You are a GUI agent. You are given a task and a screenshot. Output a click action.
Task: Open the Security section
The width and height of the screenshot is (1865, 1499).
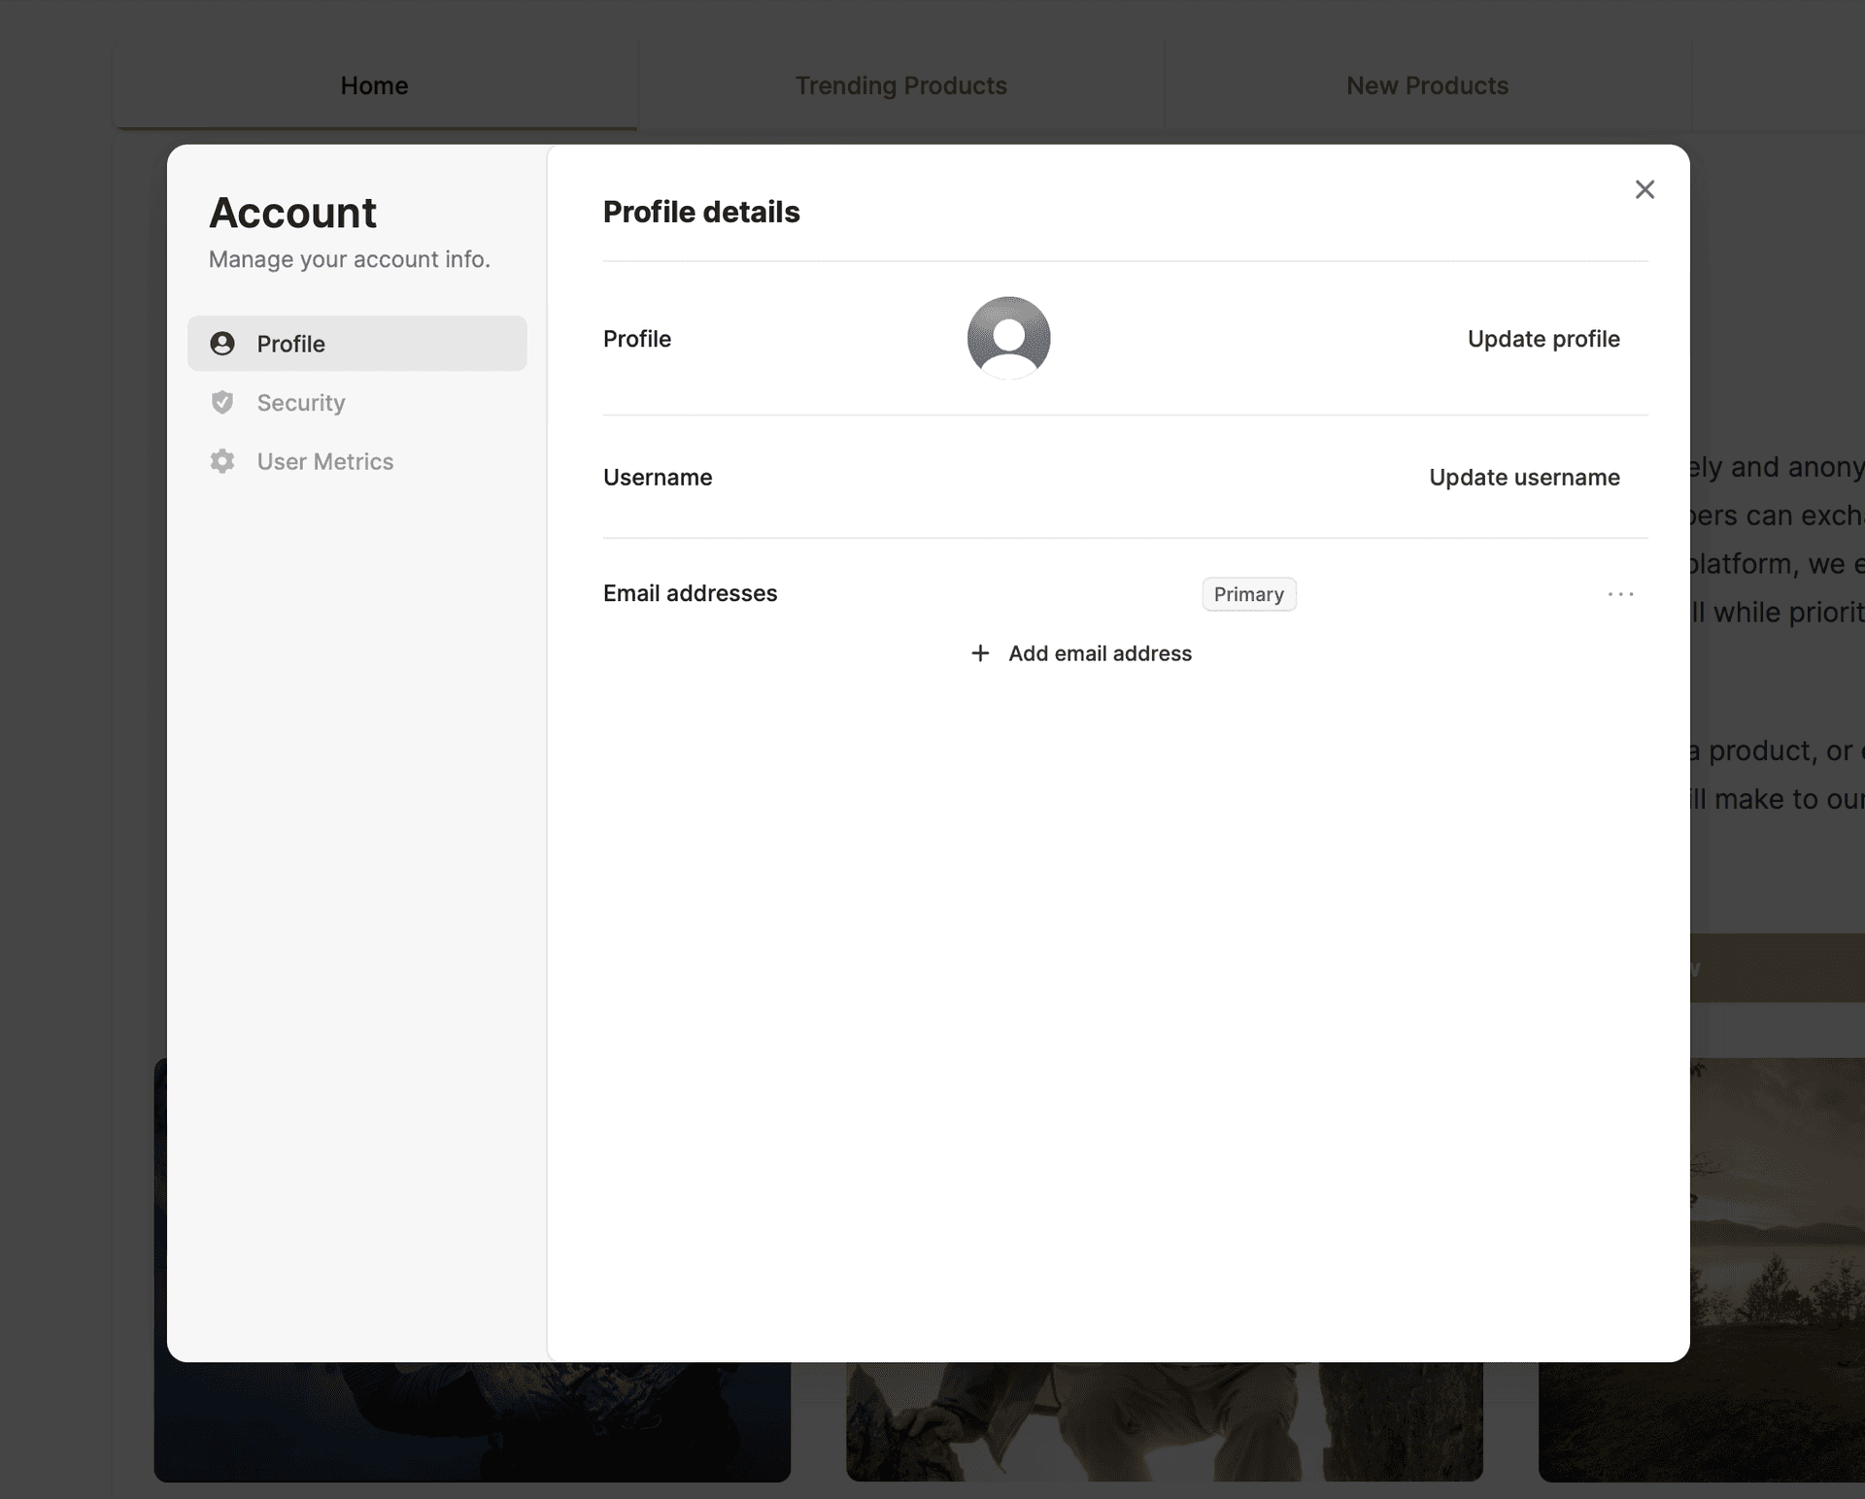click(x=357, y=402)
